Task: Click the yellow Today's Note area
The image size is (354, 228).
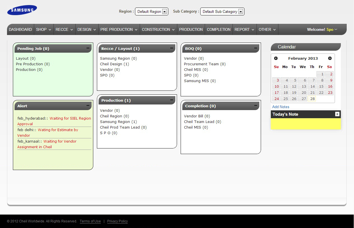Action: pos(306,124)
